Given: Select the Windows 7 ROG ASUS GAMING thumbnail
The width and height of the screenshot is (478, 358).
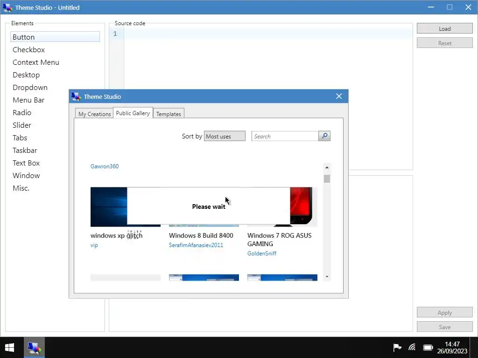Looking at the screenshot, I should click(x=303, y=207).
